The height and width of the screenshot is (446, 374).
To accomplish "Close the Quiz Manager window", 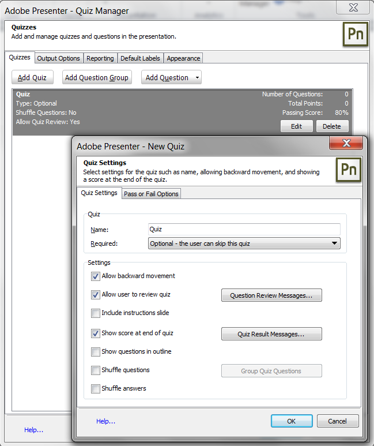I will coord(353,8).
